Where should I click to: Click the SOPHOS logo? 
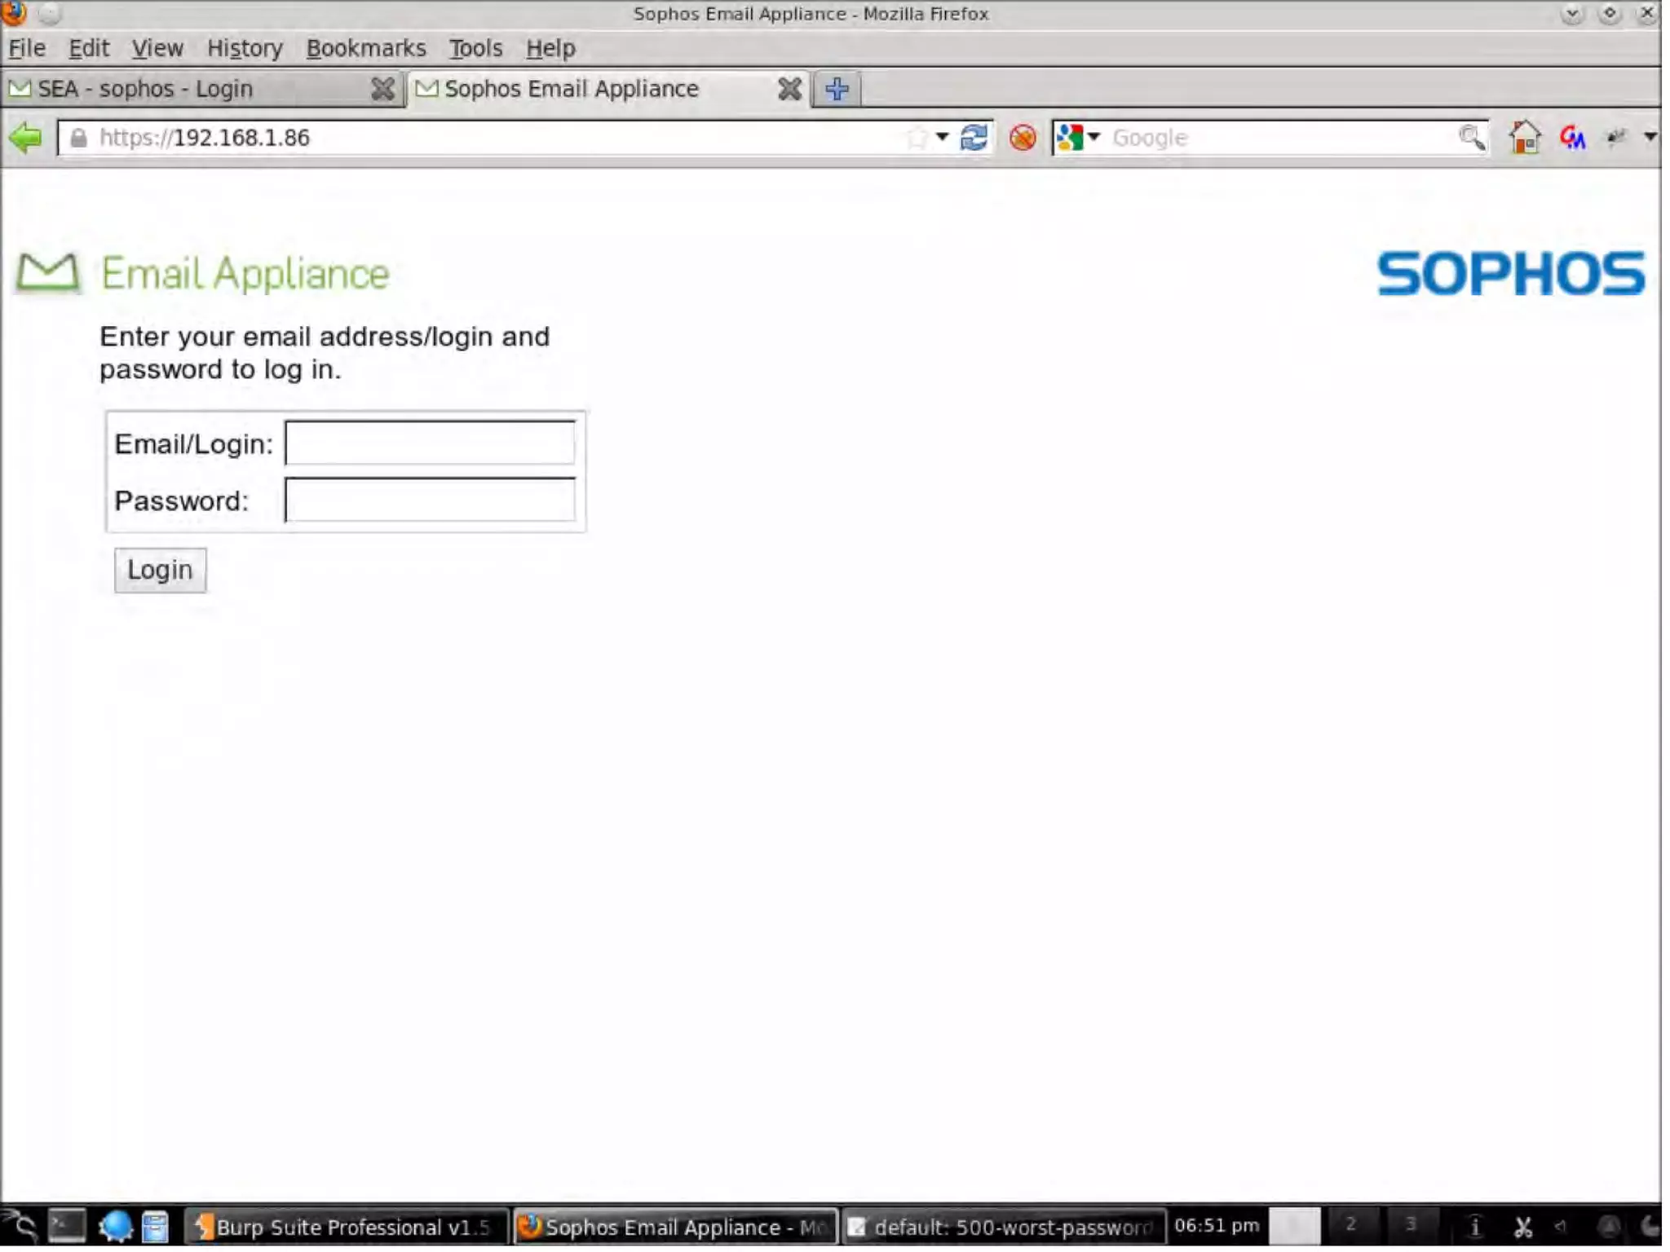point(1511,273)
